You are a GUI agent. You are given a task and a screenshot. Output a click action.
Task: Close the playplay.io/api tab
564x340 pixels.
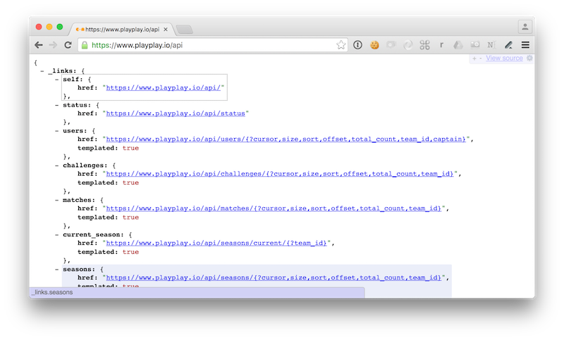coord(166,30)
